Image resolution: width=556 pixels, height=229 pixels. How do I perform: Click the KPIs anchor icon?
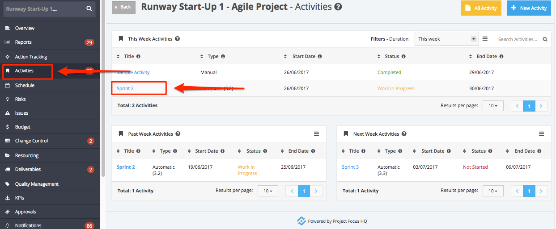coord(7,197)
